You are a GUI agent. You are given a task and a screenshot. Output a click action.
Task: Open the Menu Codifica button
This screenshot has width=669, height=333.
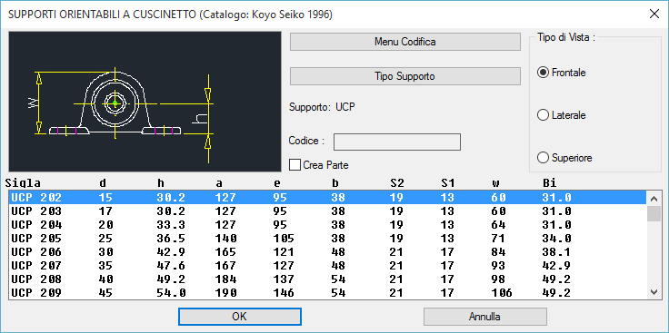click(x=404, y=42)
